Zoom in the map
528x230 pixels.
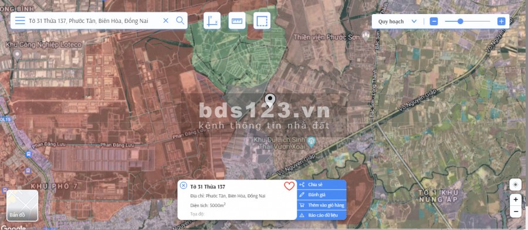click(x=516, y=199)
